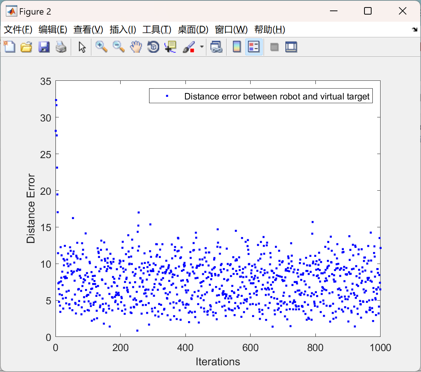Expand the brush color dropdown arrow

point(202,47)
